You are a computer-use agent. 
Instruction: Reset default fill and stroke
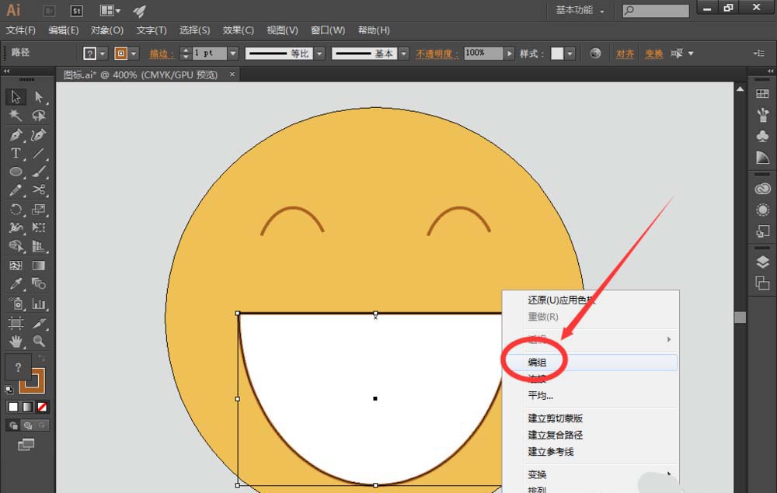point(9,389)
